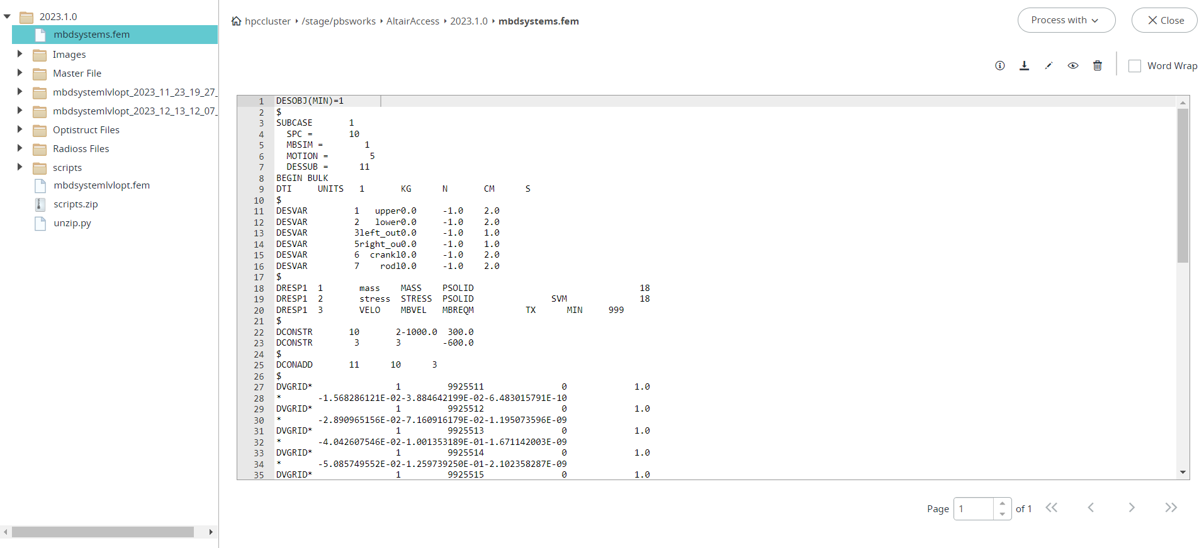Click the page number input field

click(974, 508)
